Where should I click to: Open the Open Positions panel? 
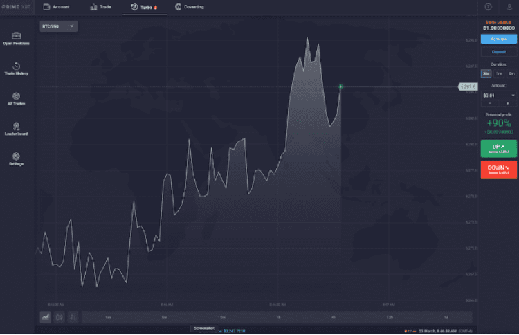click(x=16, y=37)
